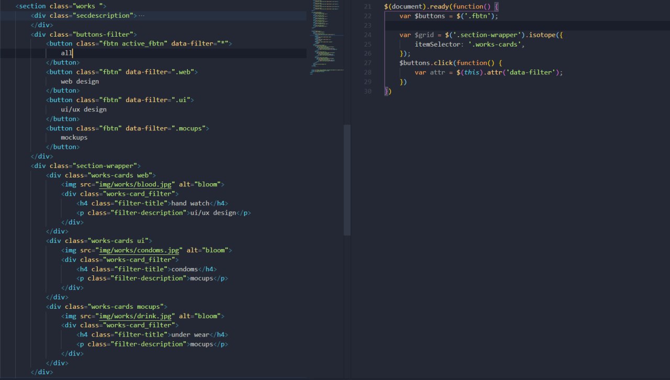
Task: Click "ui/ux design" in the filter-description paragraph
Action: click(213, 213)
